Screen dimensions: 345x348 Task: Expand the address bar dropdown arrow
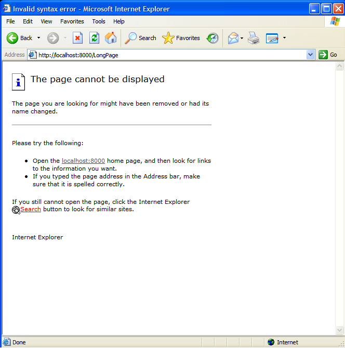click(x=311, y=55)
